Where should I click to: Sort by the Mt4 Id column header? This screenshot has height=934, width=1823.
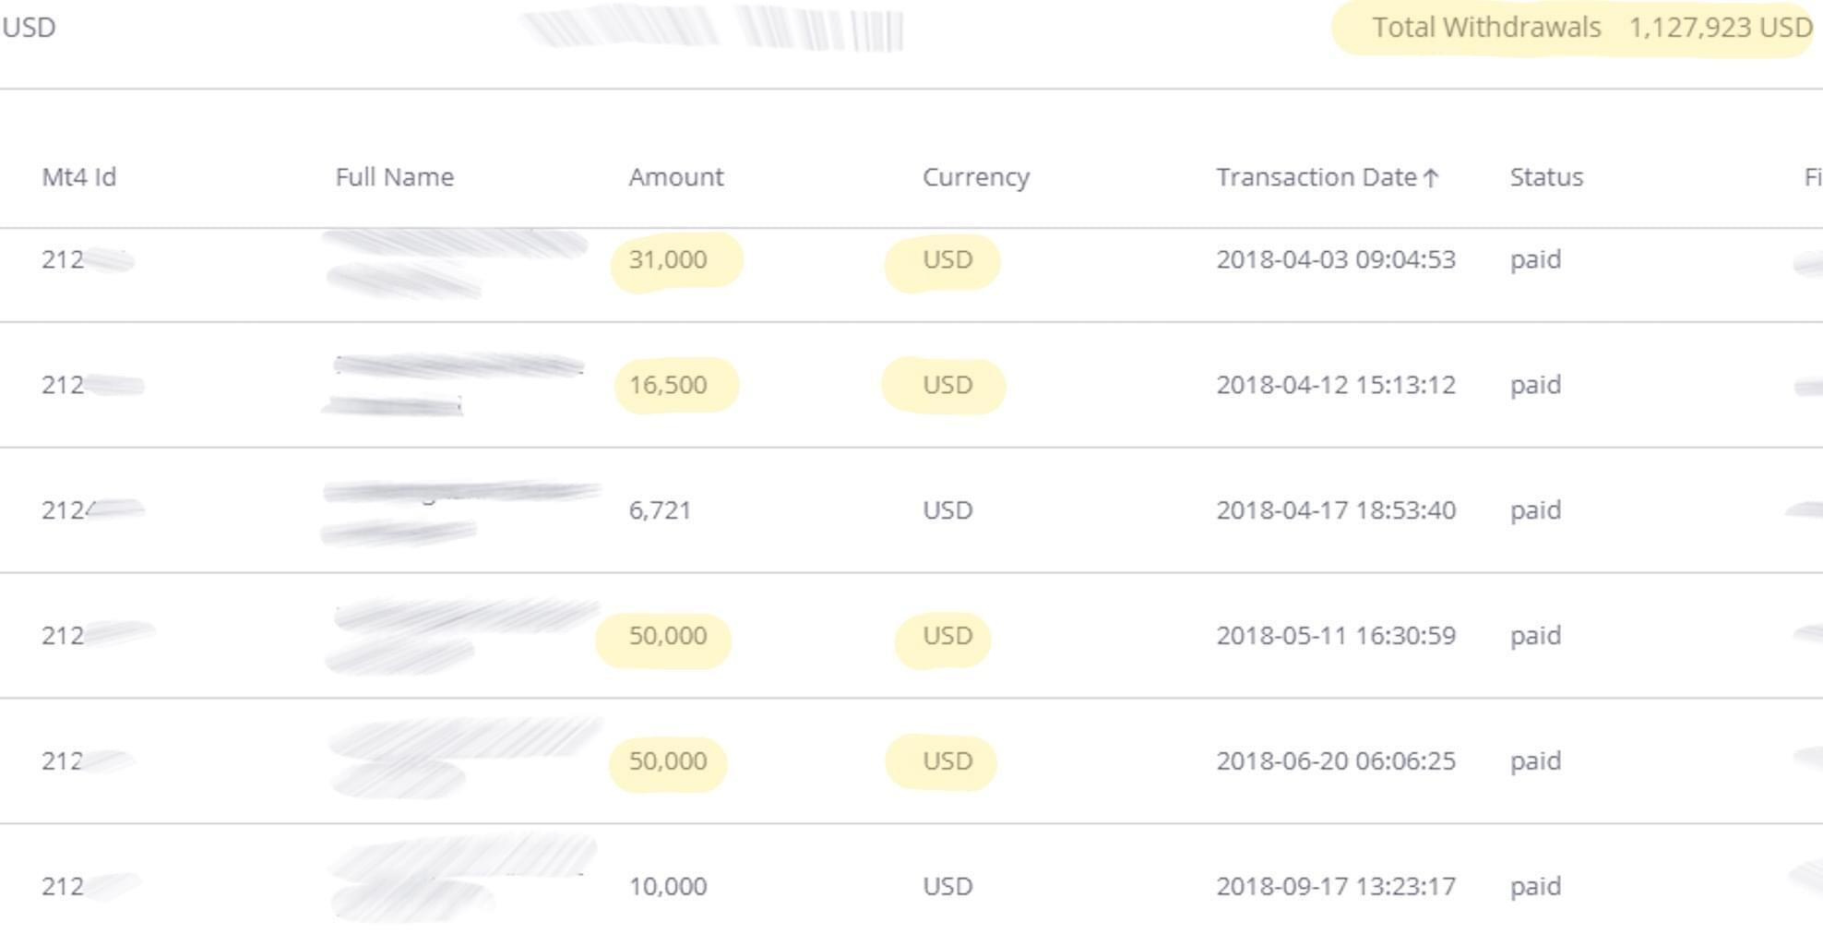click(x=79, y=177)
